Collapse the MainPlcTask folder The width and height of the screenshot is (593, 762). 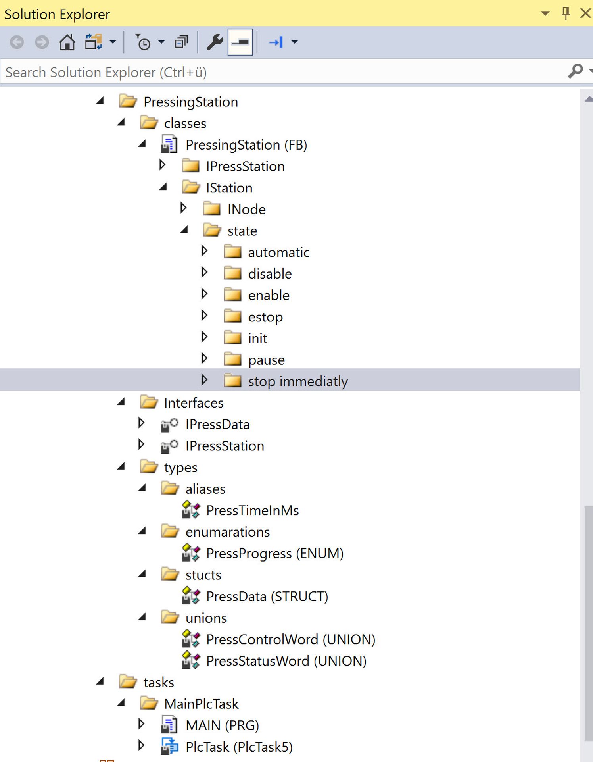(121, 704)
